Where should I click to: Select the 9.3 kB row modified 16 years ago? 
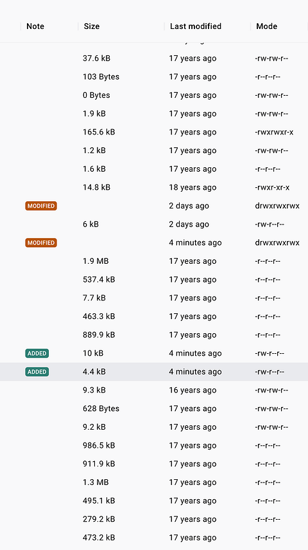coord(154,390)
